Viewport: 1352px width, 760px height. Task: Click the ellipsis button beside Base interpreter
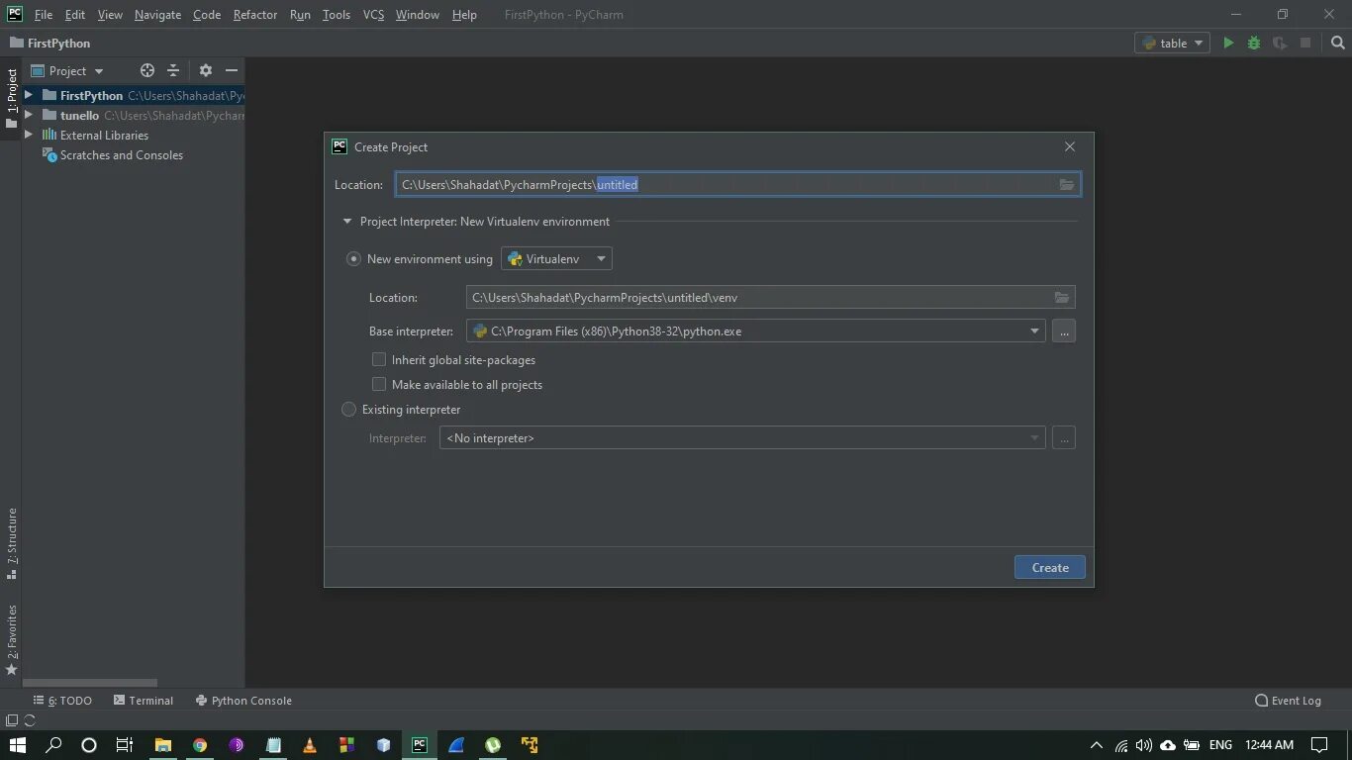pos(1064,332)
